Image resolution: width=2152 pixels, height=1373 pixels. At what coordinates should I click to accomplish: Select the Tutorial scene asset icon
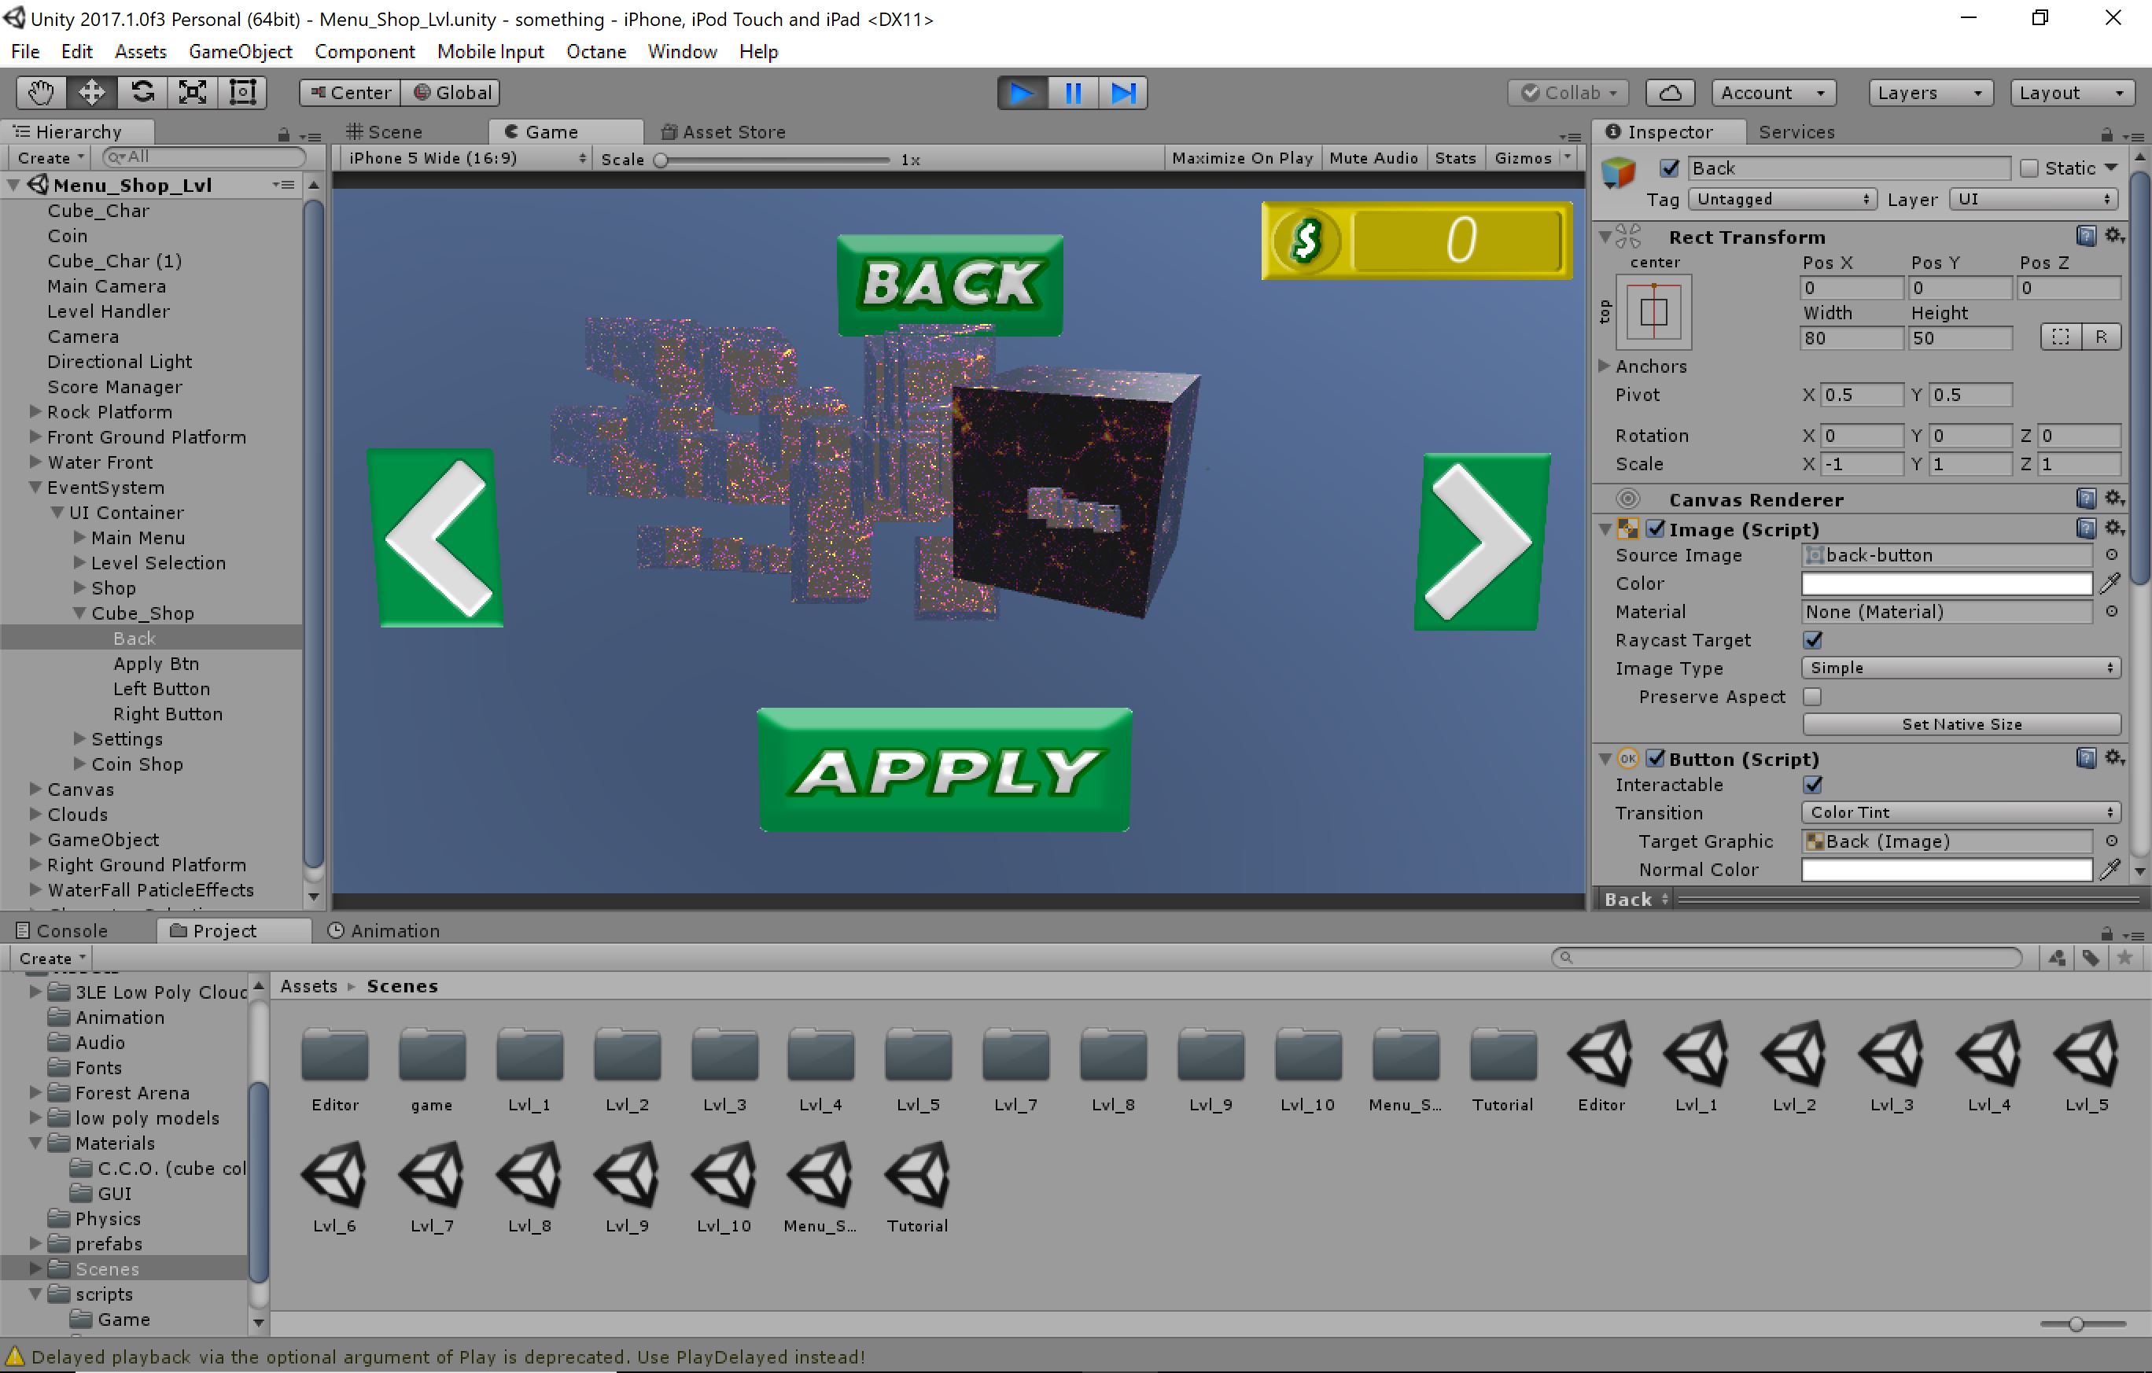(917, 1174)
